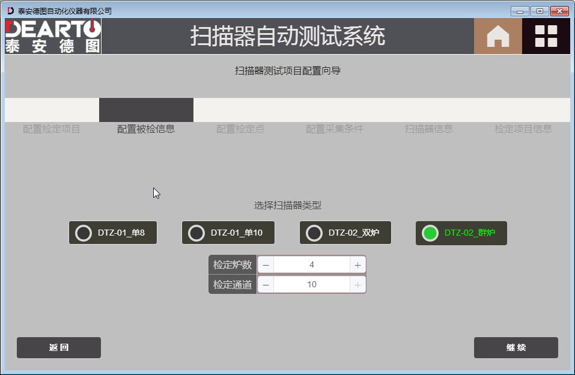Choose the DTZ-01_单10 scanner option
This screenshot has height=375, width=575.
228,233
